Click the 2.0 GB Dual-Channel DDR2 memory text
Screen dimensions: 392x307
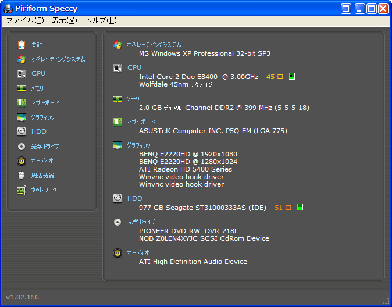tap(224, 108)
